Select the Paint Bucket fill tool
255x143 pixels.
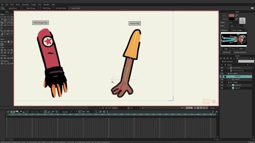pyautogui.click(x=8, y=31)
